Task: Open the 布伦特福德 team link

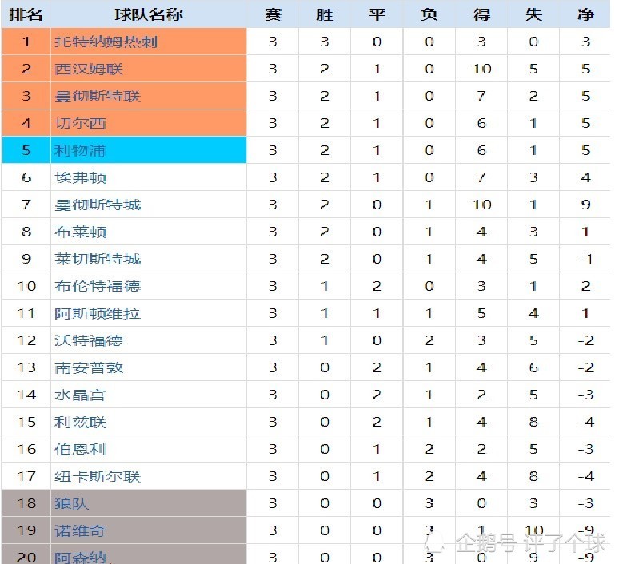Action: [98, 286]
